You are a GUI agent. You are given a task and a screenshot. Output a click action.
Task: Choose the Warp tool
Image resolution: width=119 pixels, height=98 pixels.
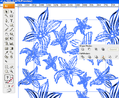(x=6, y=38)
